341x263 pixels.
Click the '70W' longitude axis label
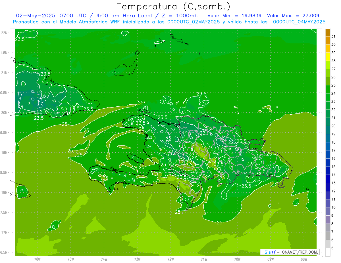coord(237,259)
